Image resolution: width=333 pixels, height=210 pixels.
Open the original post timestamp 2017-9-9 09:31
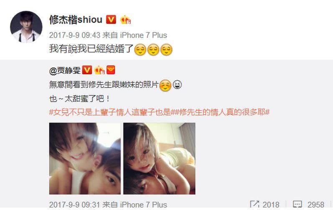[x=75, y=205]
